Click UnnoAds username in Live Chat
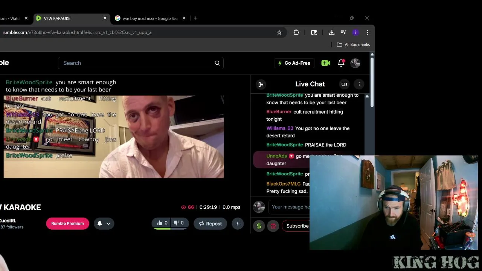 [277, 156]
